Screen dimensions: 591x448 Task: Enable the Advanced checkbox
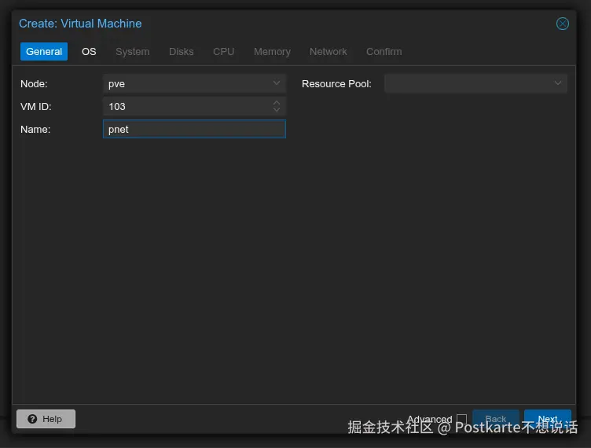click(461, 419)
